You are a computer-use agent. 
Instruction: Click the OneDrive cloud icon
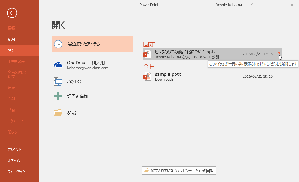pos(58,65)
